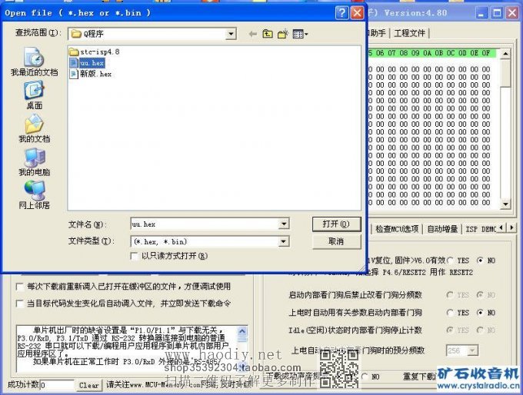Switch to the 工程文件 tab
The height and width of the screenshot is (395, 523).
(409, 33)
